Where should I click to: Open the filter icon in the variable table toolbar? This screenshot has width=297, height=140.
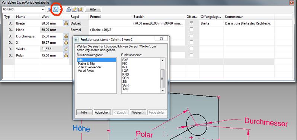click(49, 9)
